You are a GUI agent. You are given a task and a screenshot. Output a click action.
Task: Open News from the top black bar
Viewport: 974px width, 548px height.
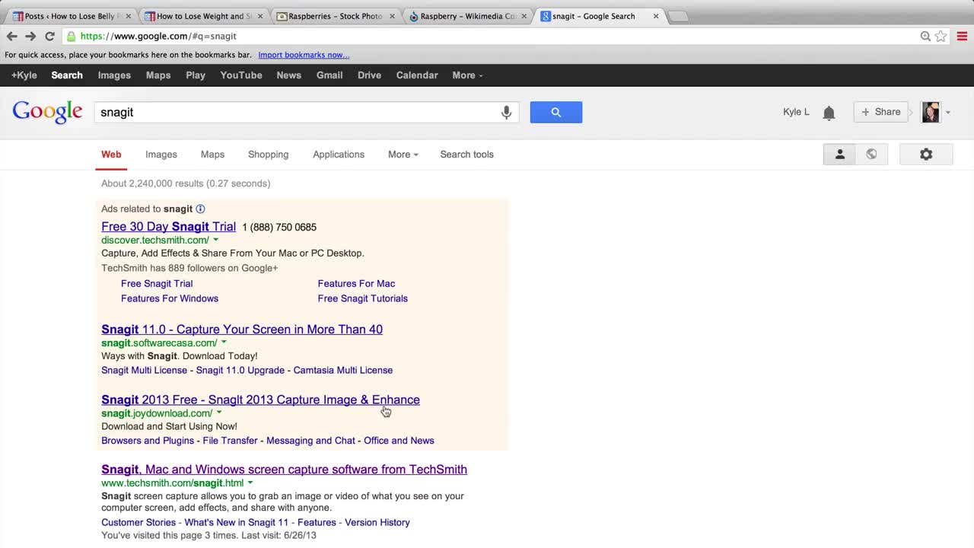(288, 75)
